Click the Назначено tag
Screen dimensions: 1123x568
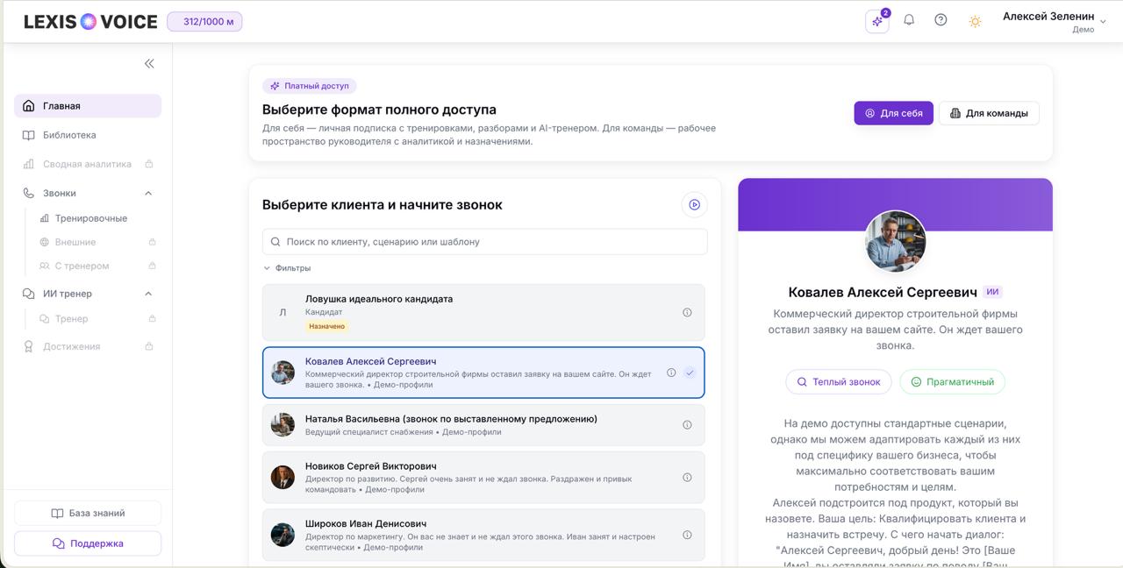tap(326, 326)
